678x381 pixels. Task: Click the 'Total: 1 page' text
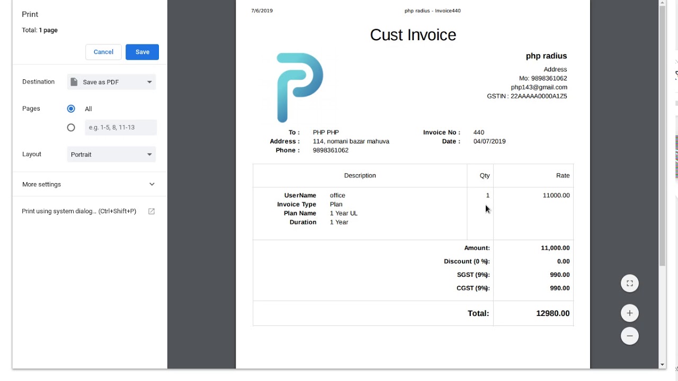coord(40,30)
